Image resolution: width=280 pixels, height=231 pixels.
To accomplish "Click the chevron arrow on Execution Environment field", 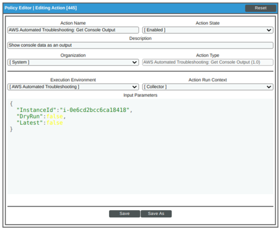I will coord(135,87).
